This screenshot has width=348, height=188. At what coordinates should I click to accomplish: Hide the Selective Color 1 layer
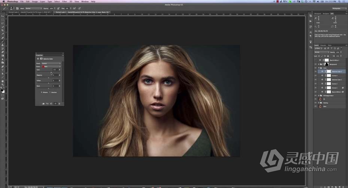[315, 79]
